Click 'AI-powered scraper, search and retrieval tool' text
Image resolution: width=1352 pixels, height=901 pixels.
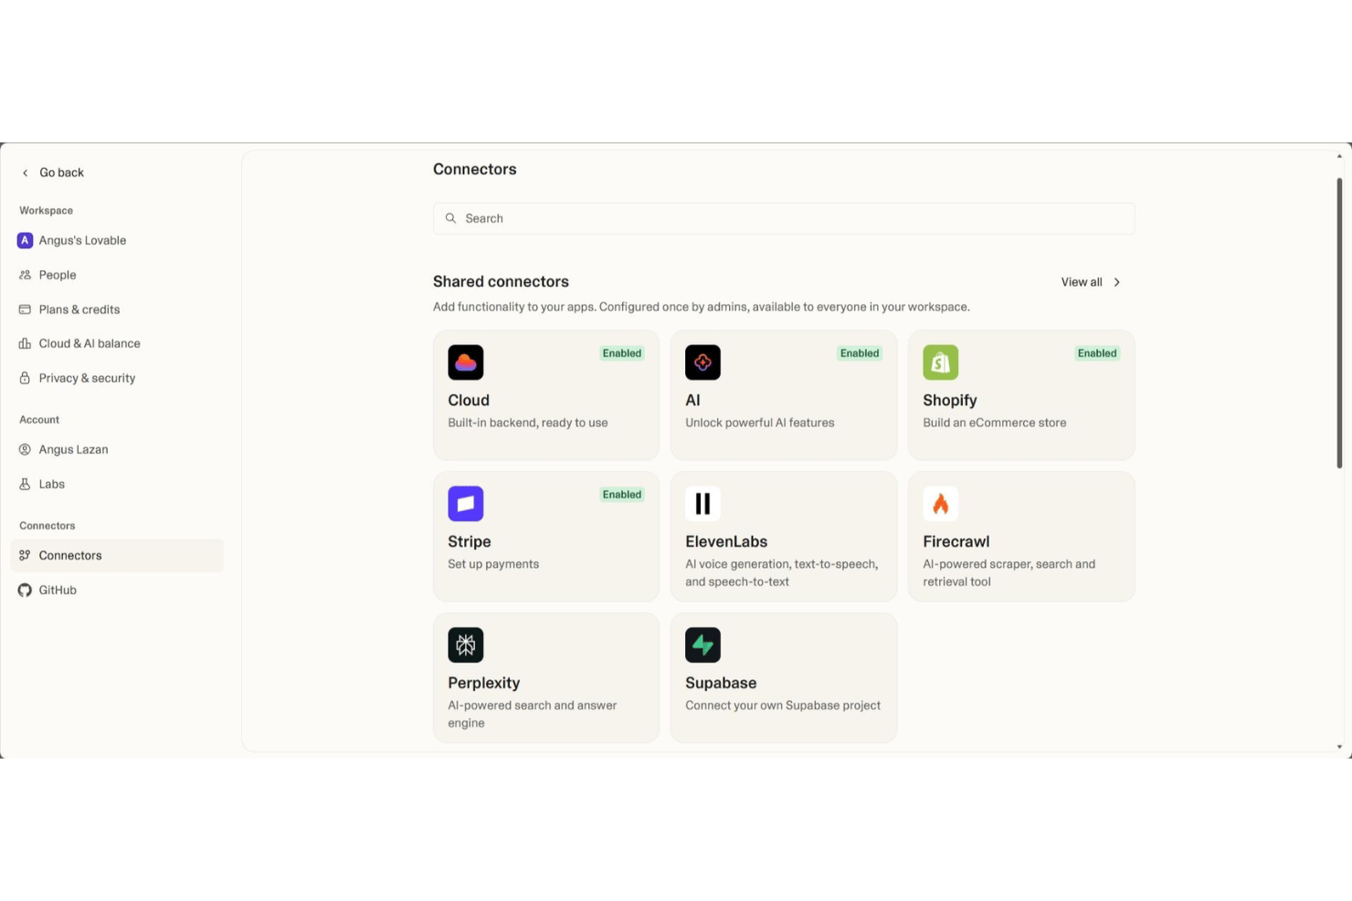1009,572
